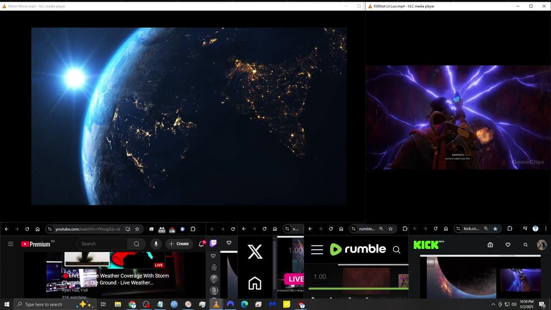View site information for kick.com

(x=458, y=229)
